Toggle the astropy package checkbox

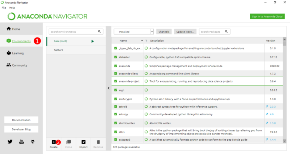[116, 114]
